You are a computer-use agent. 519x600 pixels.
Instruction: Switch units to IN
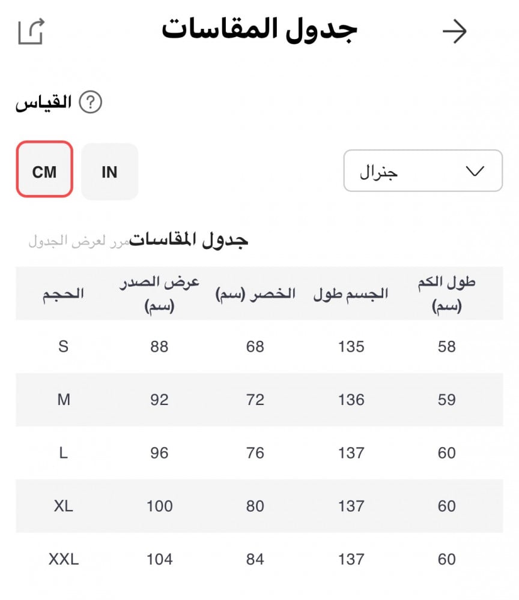pyautogui.click(x=109, y=172)
